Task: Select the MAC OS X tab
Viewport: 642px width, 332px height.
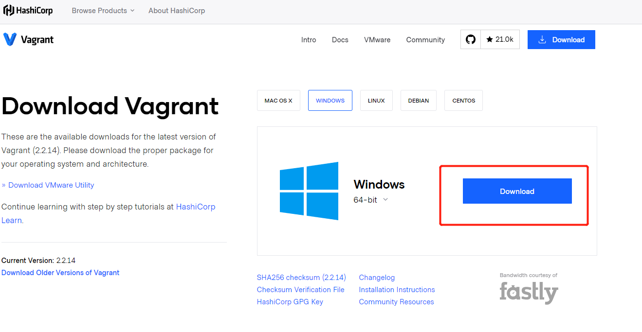Action: pos(278,101)
